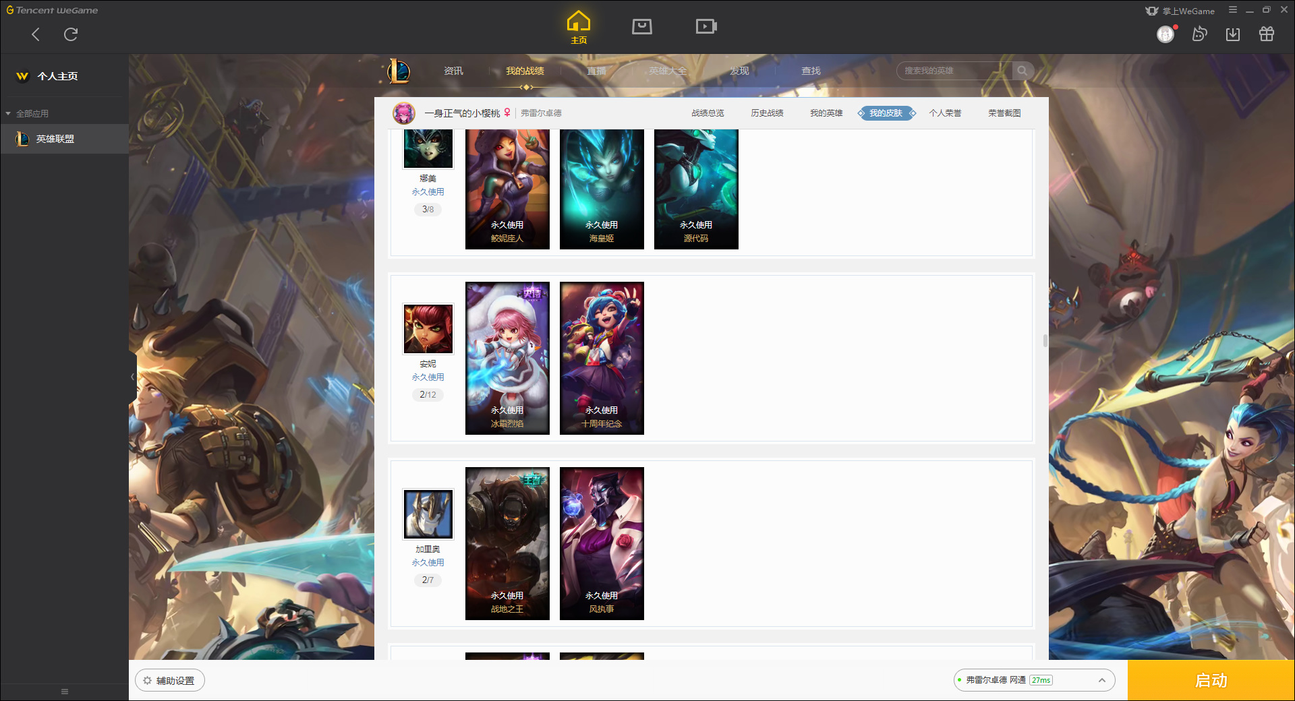Viewport: 1295px width, 701px height.
Task: Click the 搜索我的英雄 search field
Action: pyautogui.click(x=954, y=71)
